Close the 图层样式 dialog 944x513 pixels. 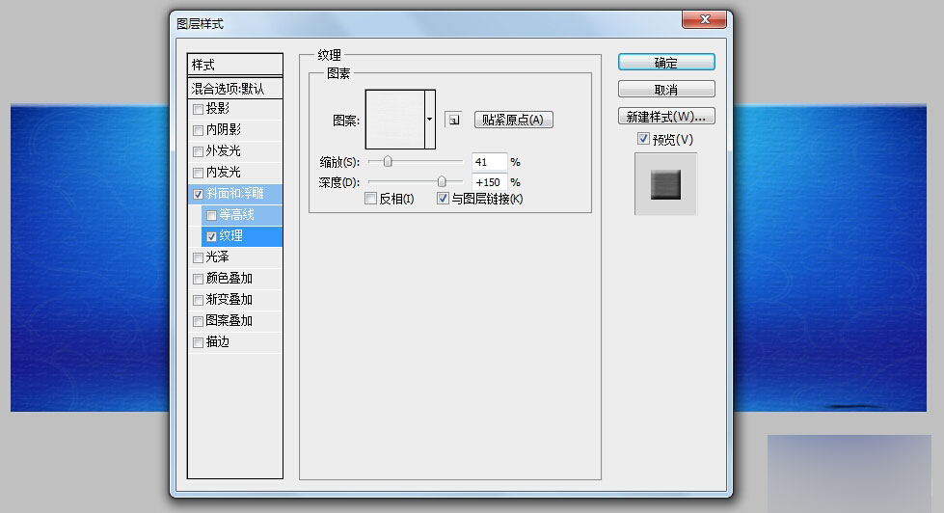[705, 19]
